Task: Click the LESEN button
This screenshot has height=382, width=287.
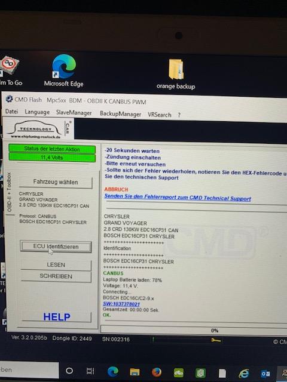Action: [56, 265]
